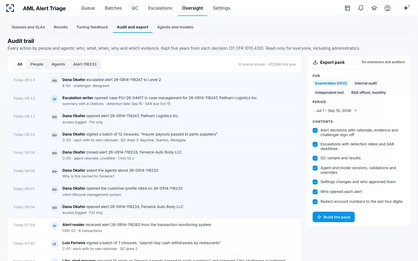Toggle Agent and model versions checkbox
Viewport: 418px width, 261px height.
click(x=315, y=168)
